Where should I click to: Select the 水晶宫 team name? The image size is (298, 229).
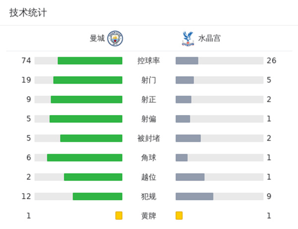pyautogui.click(x=209, y=38)
